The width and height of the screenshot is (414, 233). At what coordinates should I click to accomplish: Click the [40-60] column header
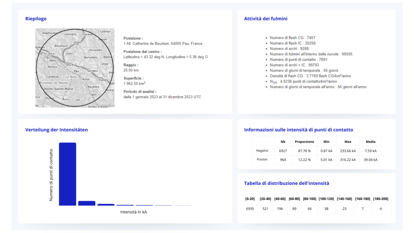click(280, 199)
